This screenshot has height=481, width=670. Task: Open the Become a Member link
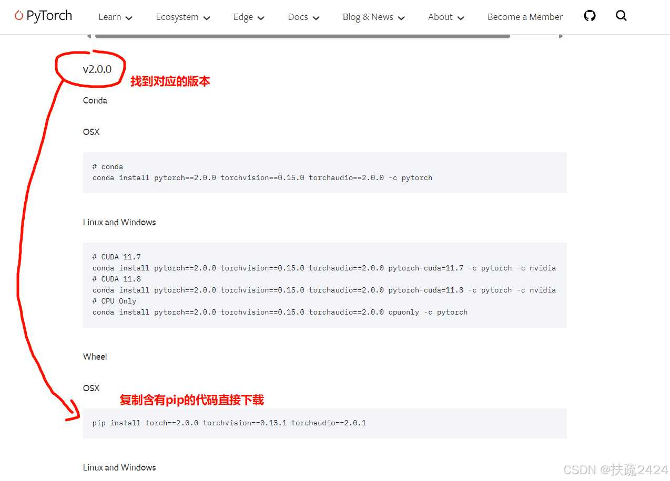coord(525,17)
